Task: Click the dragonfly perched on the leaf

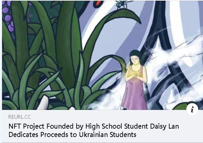Action: point(122,5)
